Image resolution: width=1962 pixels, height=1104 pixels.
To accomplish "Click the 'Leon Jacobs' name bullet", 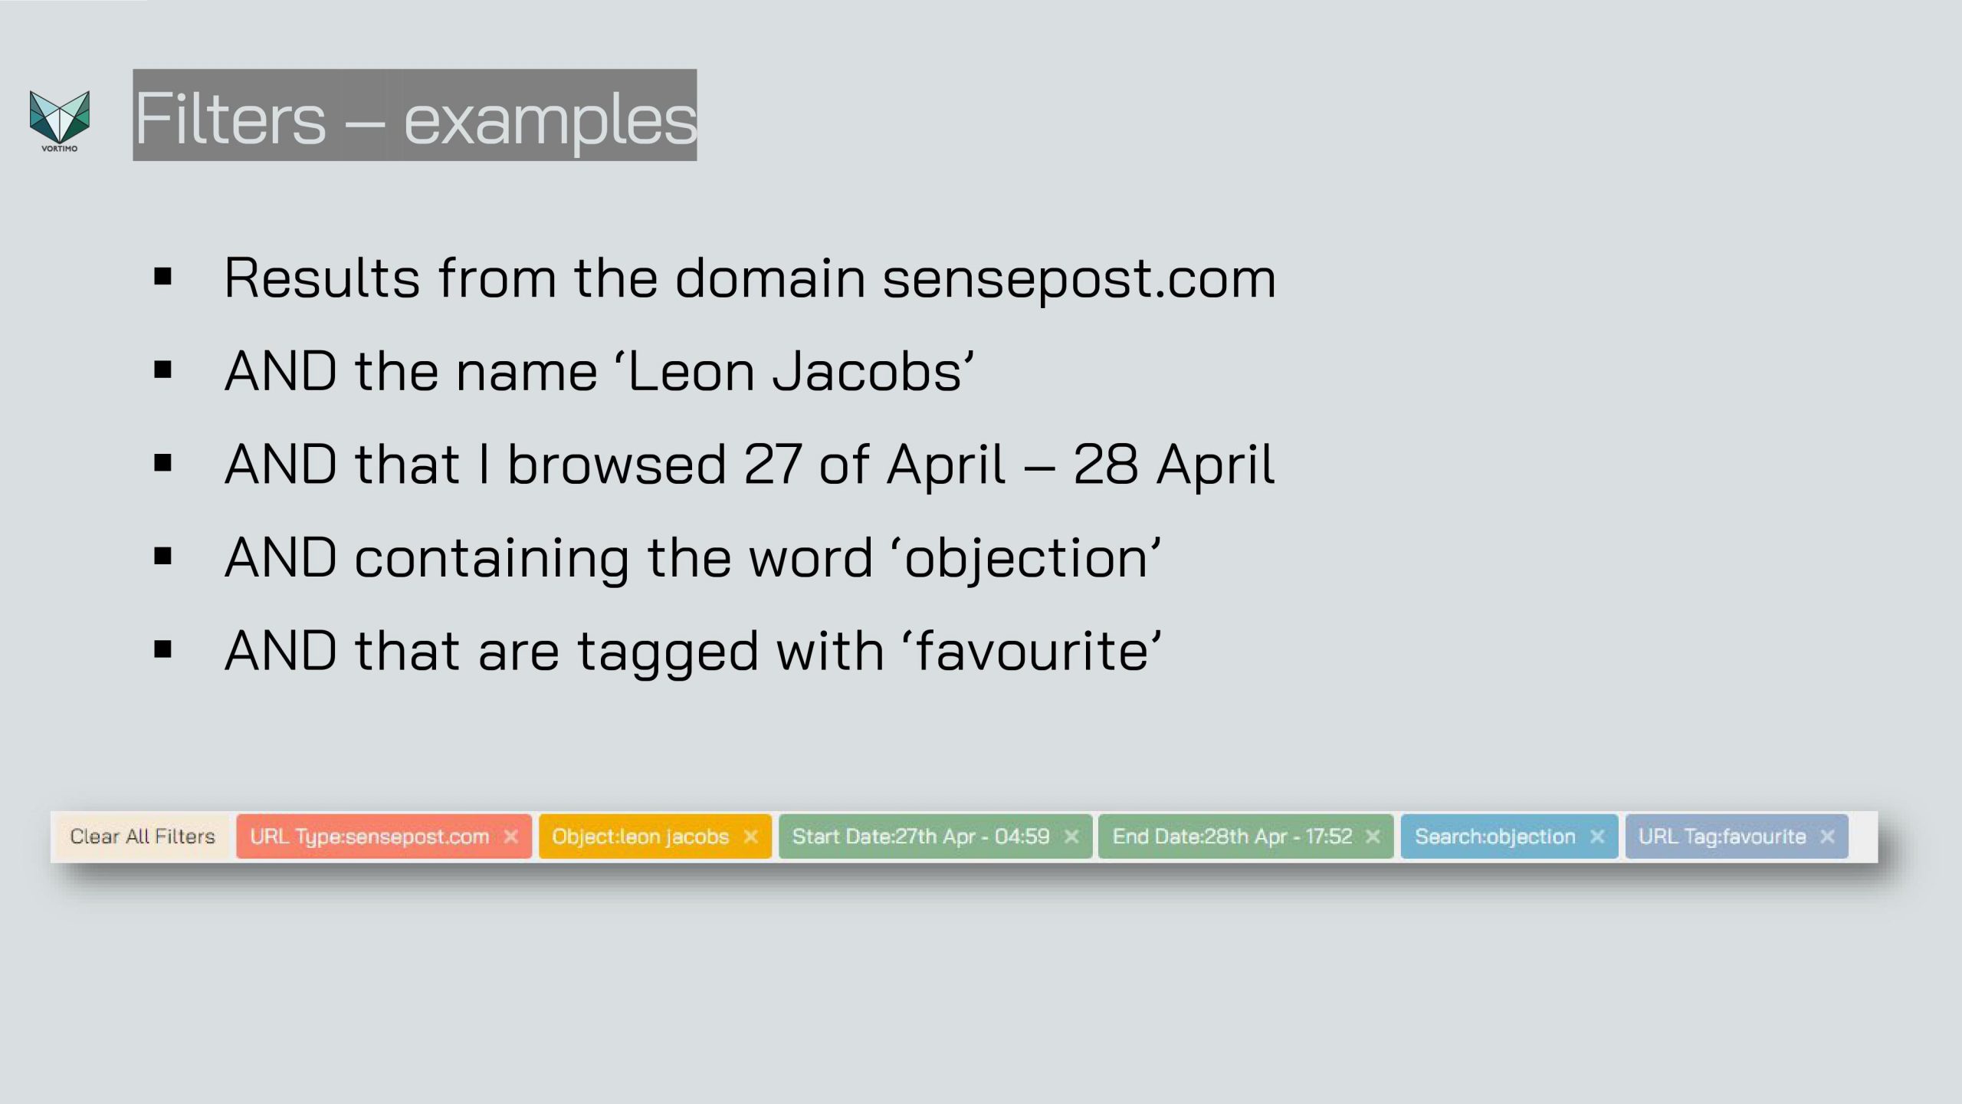I will (599, 372).
